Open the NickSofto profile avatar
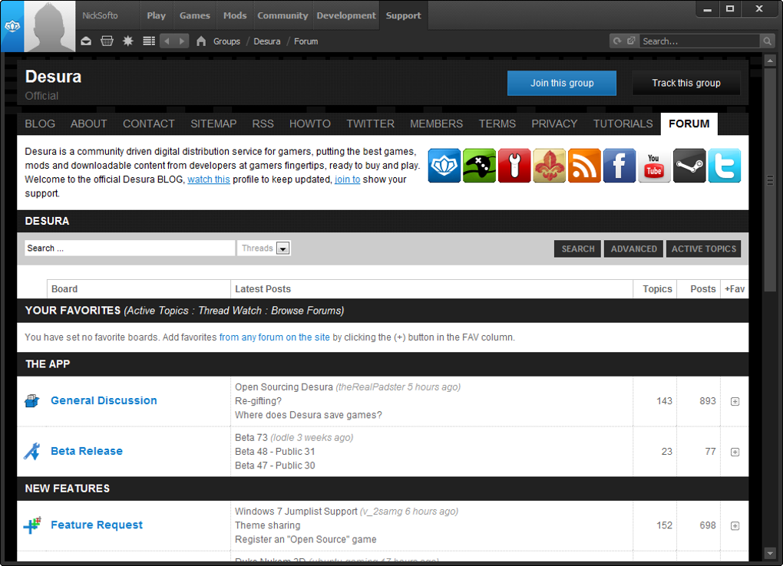The height and width of the screenshot is (566, 783). (x=49, y=26)
